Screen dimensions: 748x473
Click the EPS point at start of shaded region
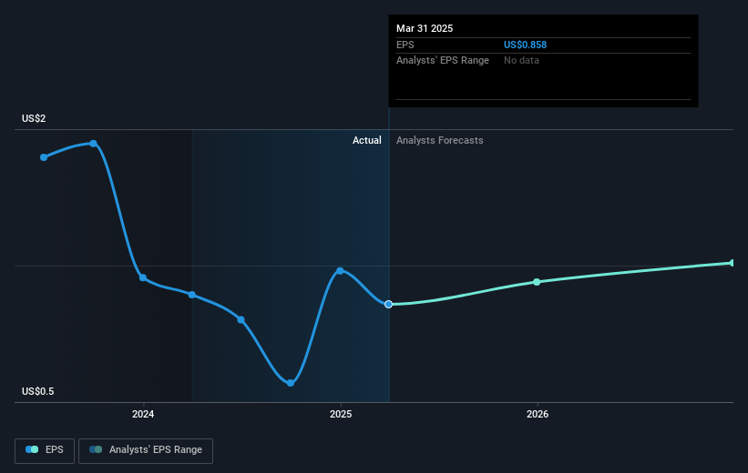point(191,295)
